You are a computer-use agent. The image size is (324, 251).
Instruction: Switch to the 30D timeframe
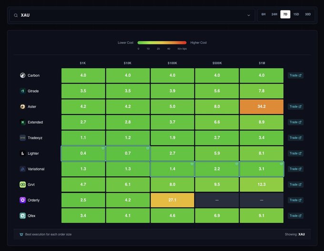pyautogui.click(x=308, y=14)
